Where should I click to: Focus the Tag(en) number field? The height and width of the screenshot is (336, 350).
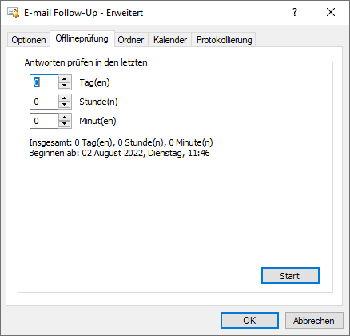44,82
